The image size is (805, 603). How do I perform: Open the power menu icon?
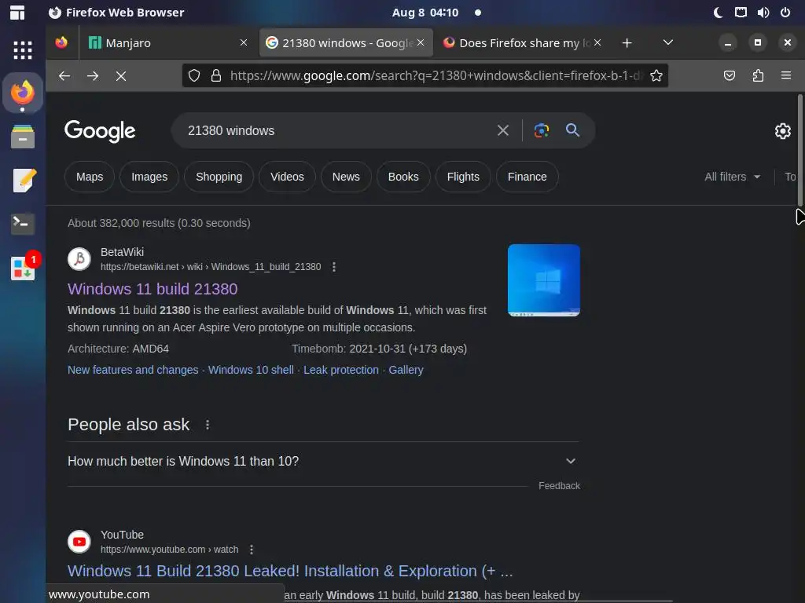pyautogui.click(x=785, y=13)
